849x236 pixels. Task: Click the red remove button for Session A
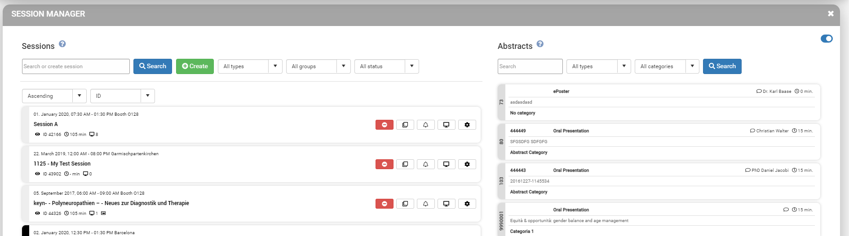point(385,125)
